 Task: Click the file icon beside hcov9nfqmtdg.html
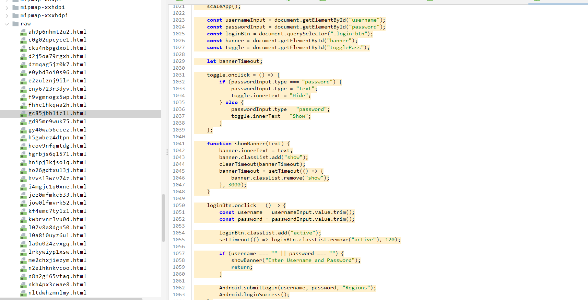[23, 146]
